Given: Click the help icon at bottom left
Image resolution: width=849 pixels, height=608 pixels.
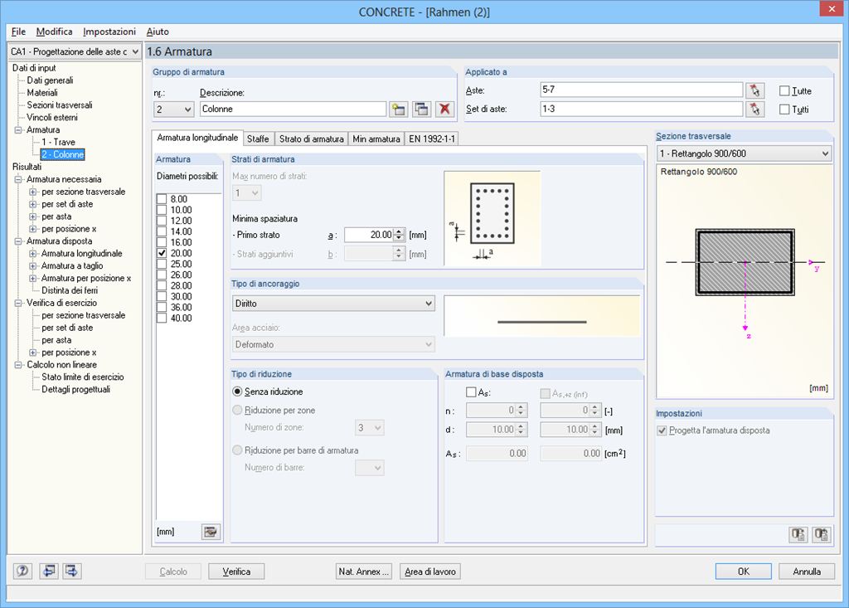Looking at the screenshot, I should tap(22, 571).
